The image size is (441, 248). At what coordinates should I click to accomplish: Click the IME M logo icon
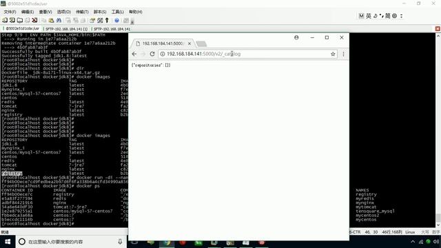point(361,16)
